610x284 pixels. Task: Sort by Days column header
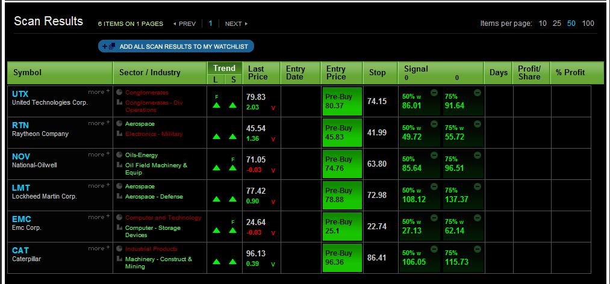tap(499, 73)
